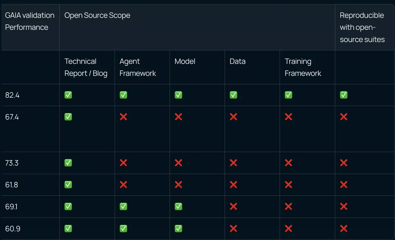Select the 60.9 performance value
This screenshot has height=240, width=395.
point(13,228)
